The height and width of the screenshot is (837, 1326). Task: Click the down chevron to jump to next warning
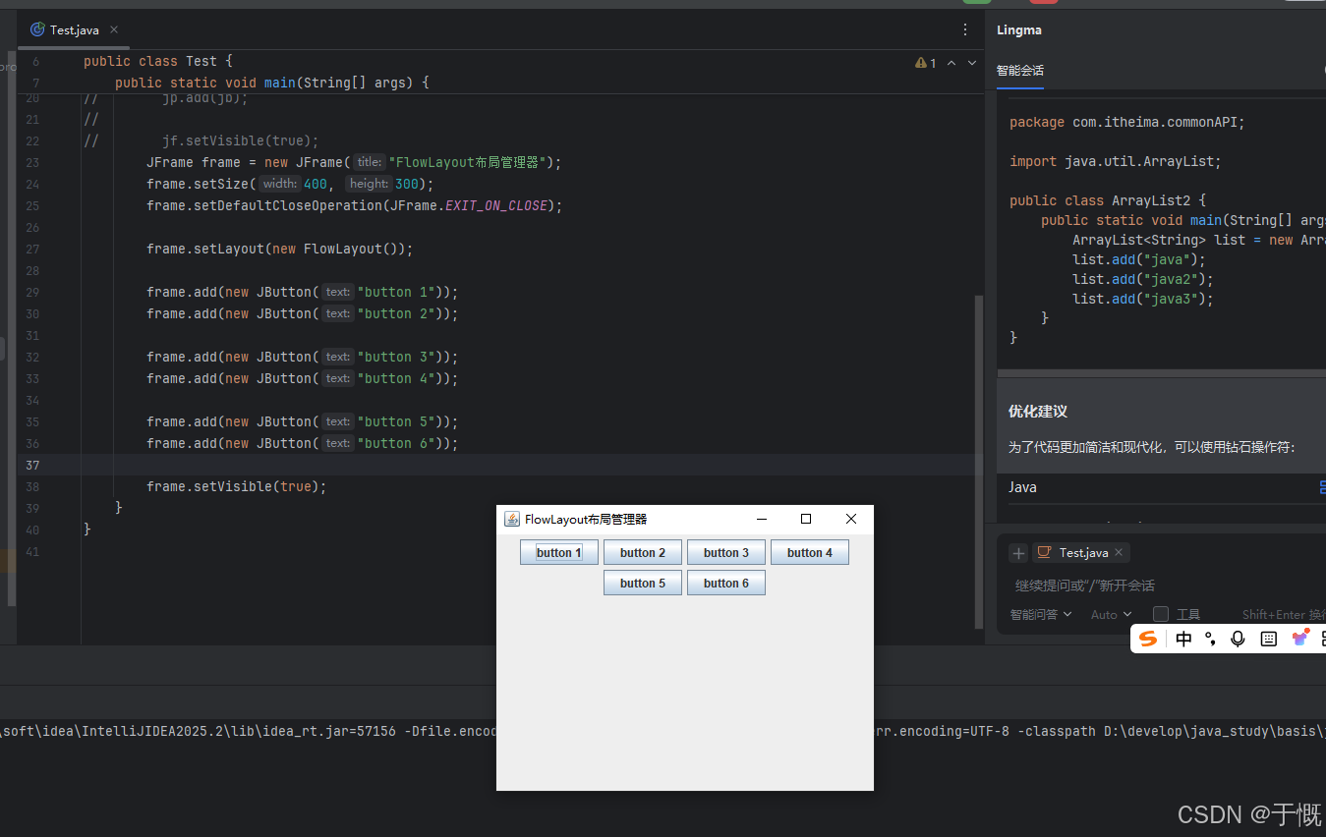(971, 62)
